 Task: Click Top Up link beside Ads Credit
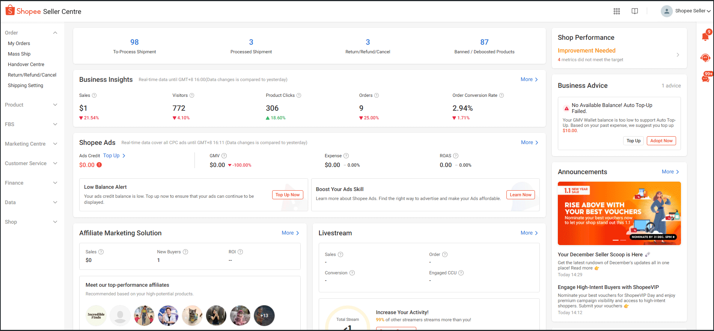point(114,155)
